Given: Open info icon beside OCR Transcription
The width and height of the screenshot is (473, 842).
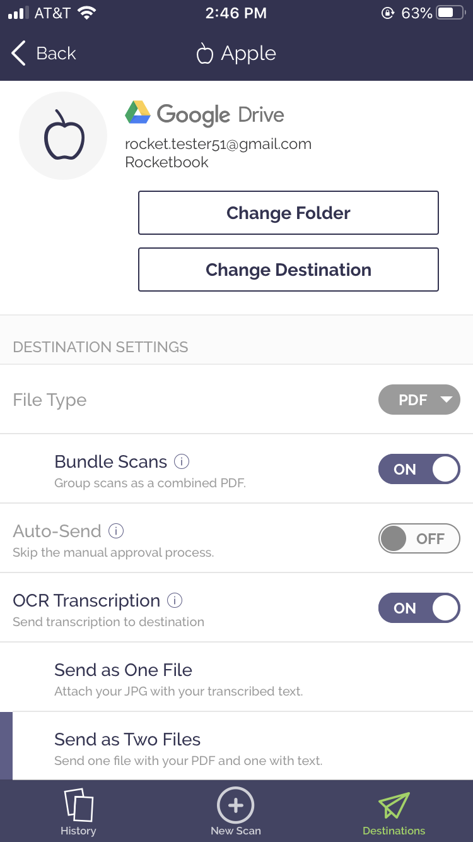Looking at the screenshot, I should [x=175, y=601].
